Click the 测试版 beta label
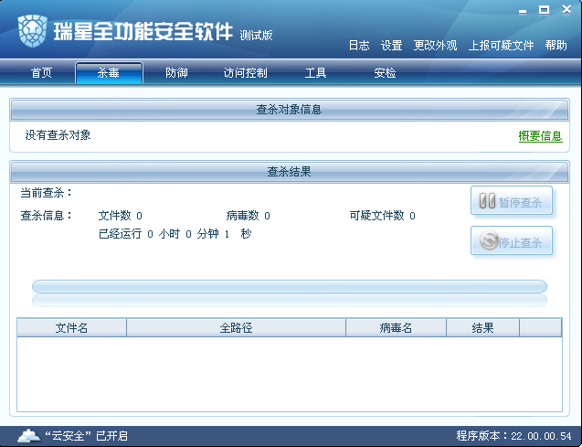Image resolution: width=582 pixels, height=447 pixels. click(256, 36)
